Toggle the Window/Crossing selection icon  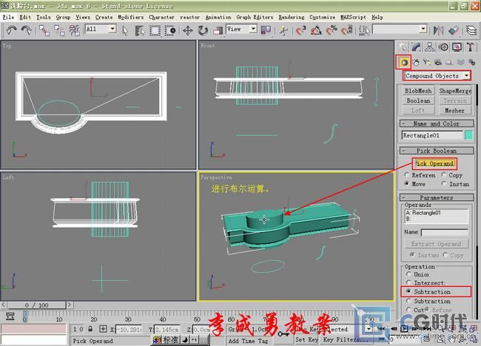point(170,30)
